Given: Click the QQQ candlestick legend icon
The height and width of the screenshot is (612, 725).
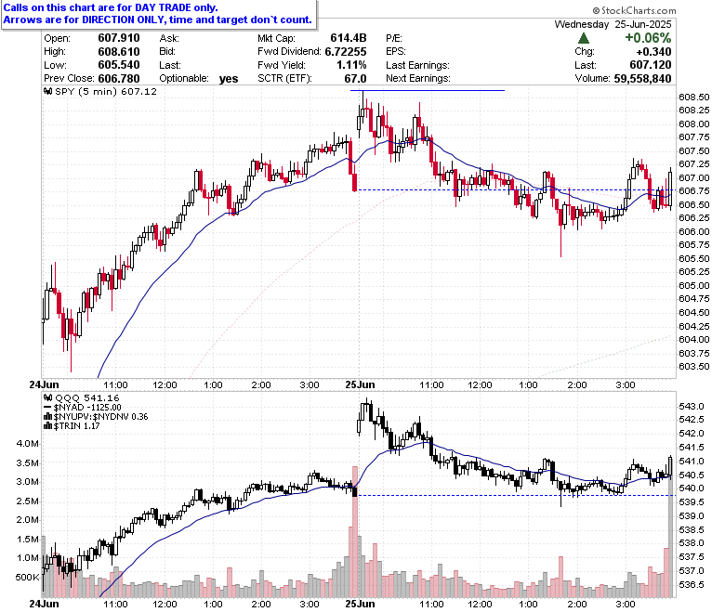Looking at the screenshot, I should click(x=47, y=397).
